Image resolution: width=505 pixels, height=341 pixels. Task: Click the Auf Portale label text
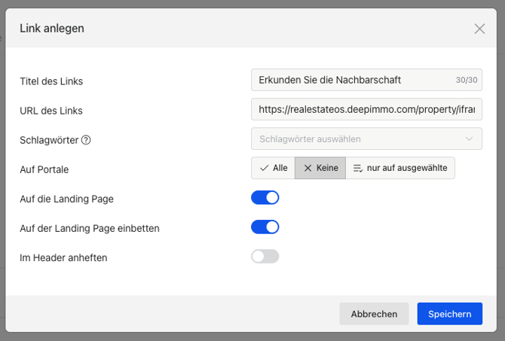point(44,169)
